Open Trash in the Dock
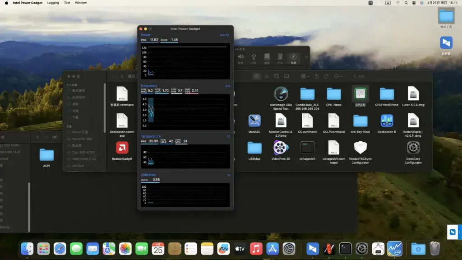Image resolution: width=462 pixels, height=260 pixels. tap(434, 249)
